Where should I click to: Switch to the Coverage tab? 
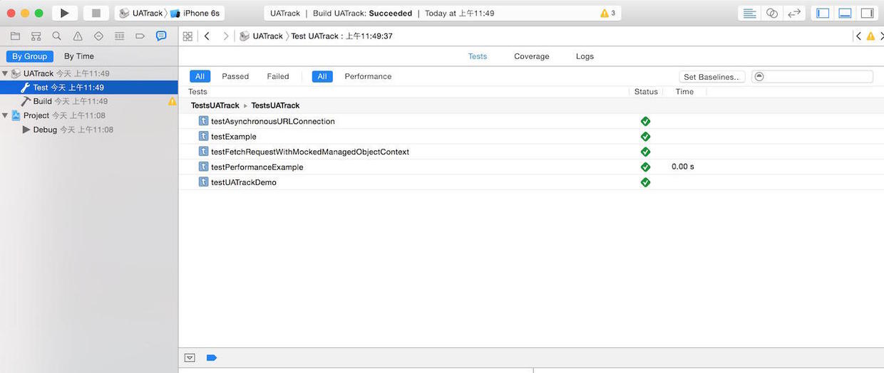coord(532,56)
